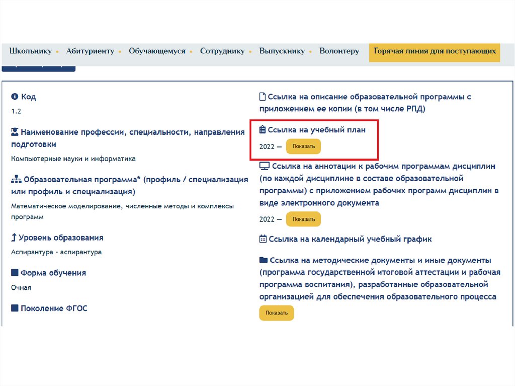Viewport: 515px width, 386px height.
Task: Click the Код heading
Action: [29, 97]
